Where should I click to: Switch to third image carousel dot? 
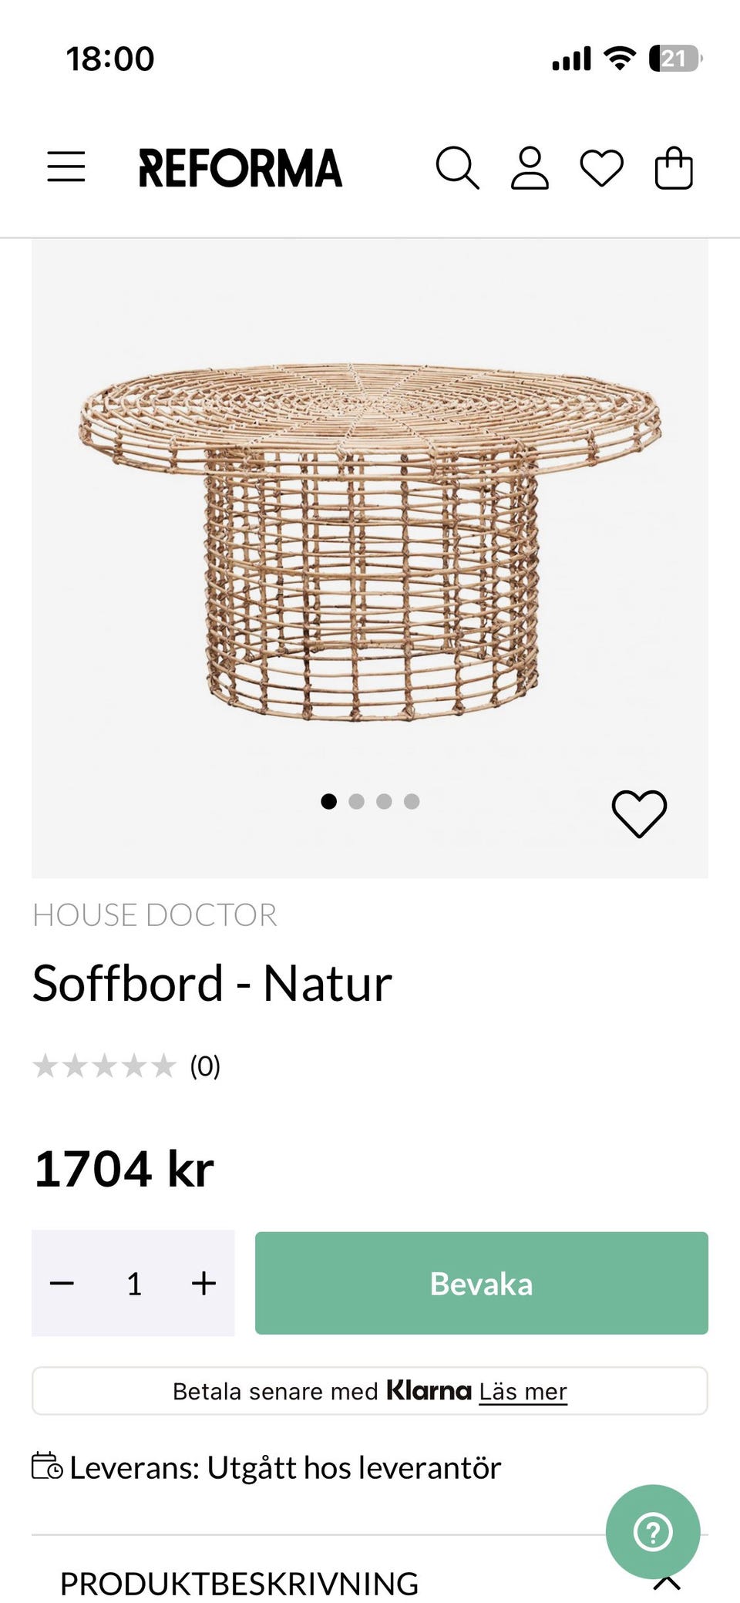point(384,801)
